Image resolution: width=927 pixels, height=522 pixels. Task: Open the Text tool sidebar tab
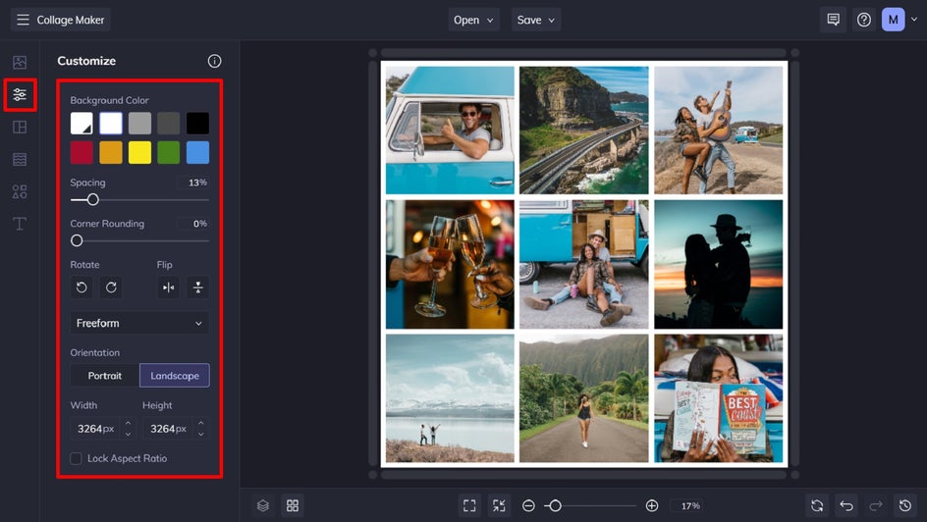click(20, 223)
